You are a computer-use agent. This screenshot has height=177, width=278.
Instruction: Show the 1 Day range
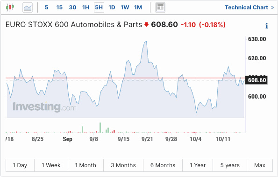[x=20, y=165]
